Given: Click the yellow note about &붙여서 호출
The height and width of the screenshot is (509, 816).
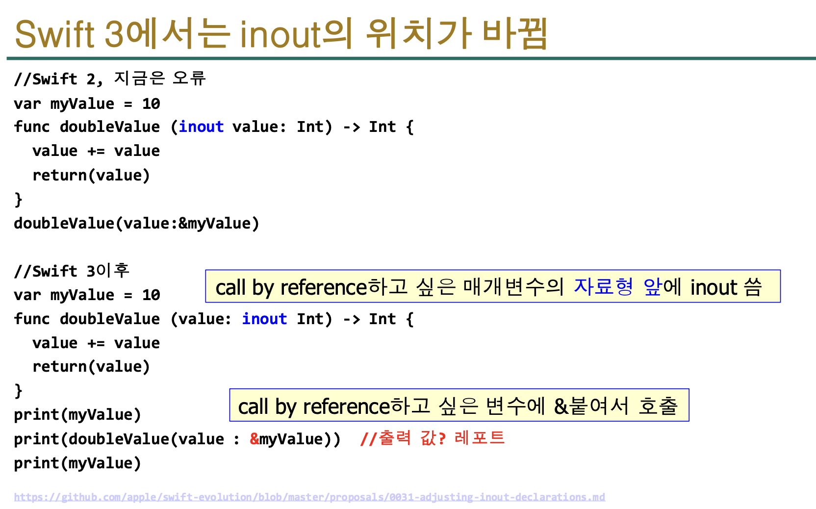Looking at the screenshot, I should click(x=459, y=405).
